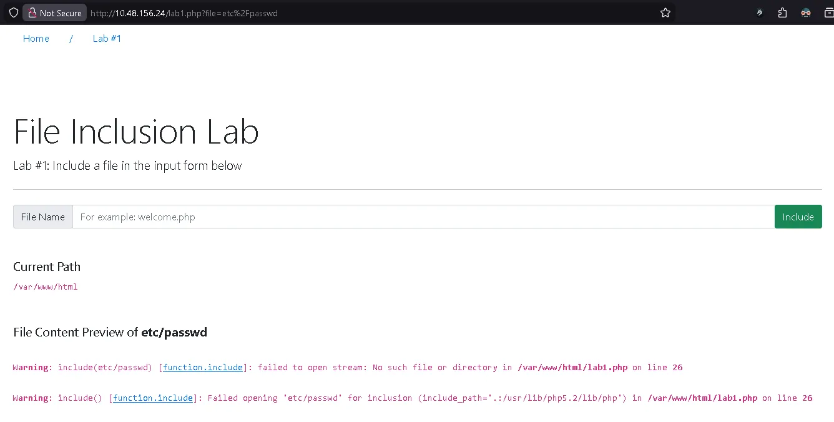The height and width of the screenshot is (422, 834).
Task: Go to the Home breadcrumb link
Action: (x=36, y=39)
